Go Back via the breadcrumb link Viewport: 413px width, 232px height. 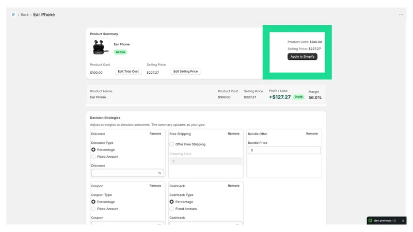click(24, 15)
